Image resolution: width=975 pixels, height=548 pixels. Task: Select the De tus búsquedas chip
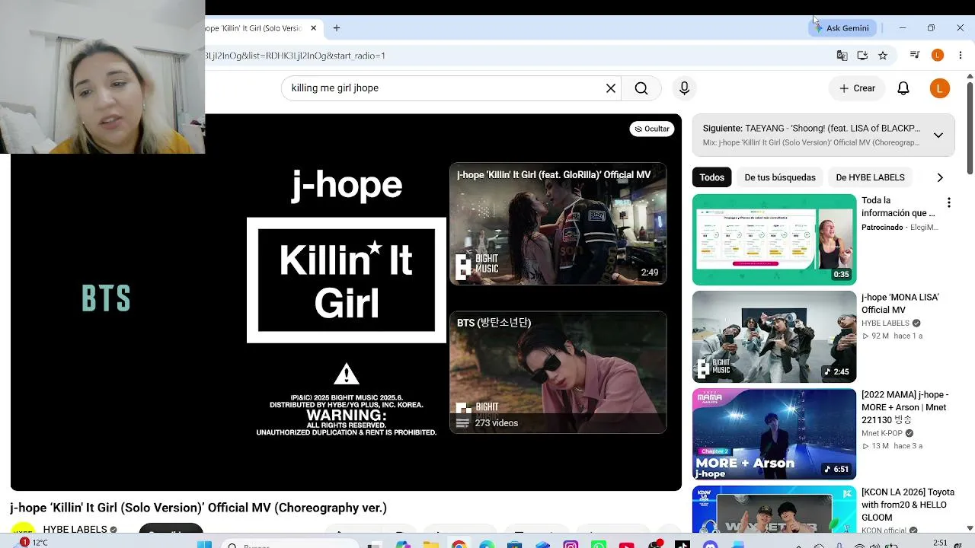(x=780, y=177)
